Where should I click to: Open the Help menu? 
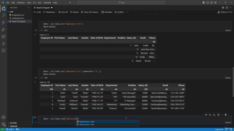click(x=55, y=3)
